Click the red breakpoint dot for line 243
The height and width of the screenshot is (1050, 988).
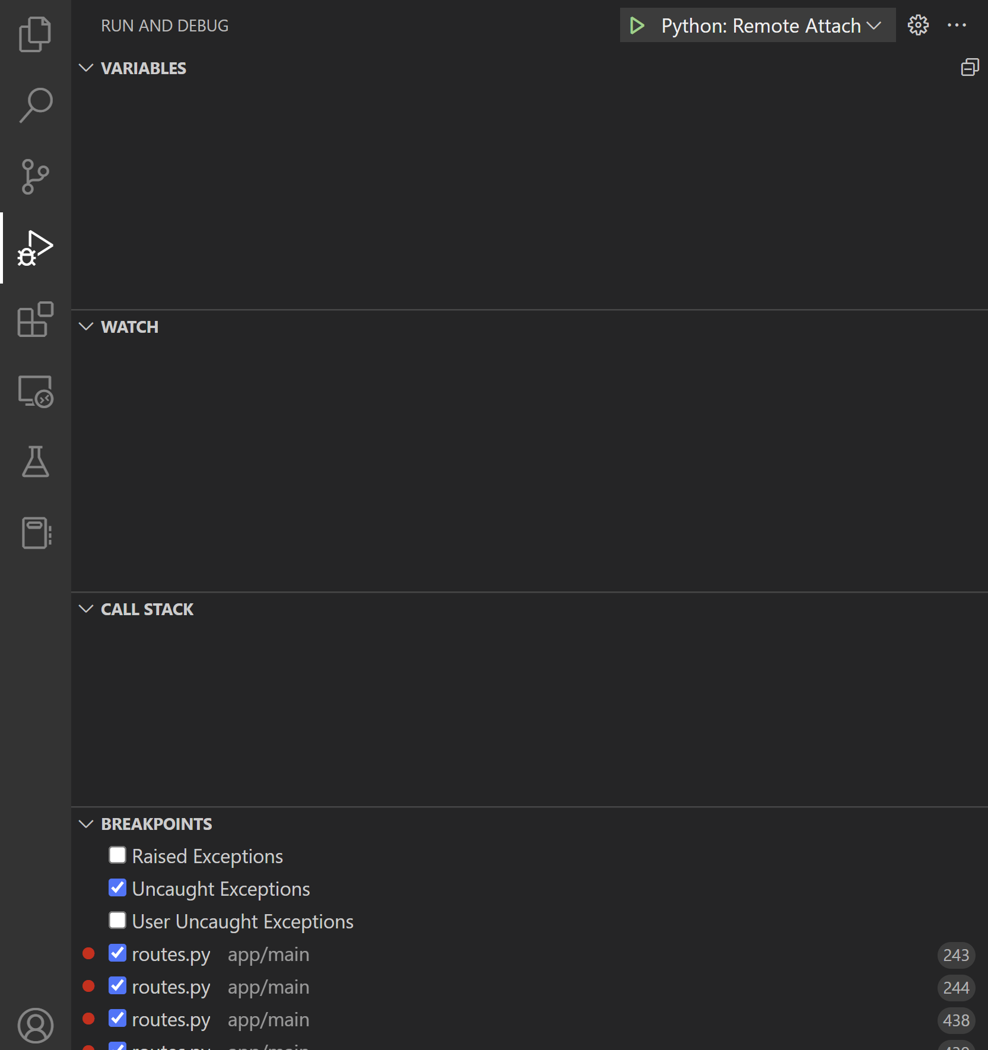click(88, 954)
